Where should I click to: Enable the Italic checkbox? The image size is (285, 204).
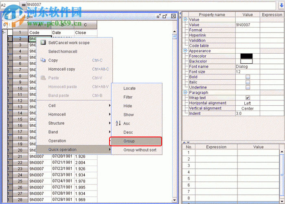click(248, 82)
